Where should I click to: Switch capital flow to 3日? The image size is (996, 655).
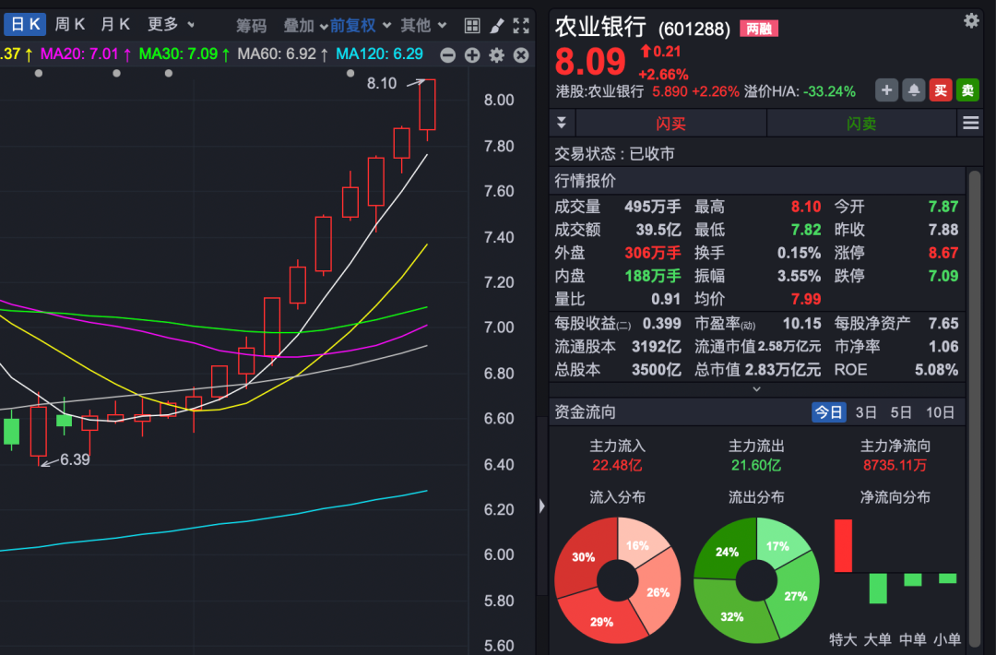866,412
